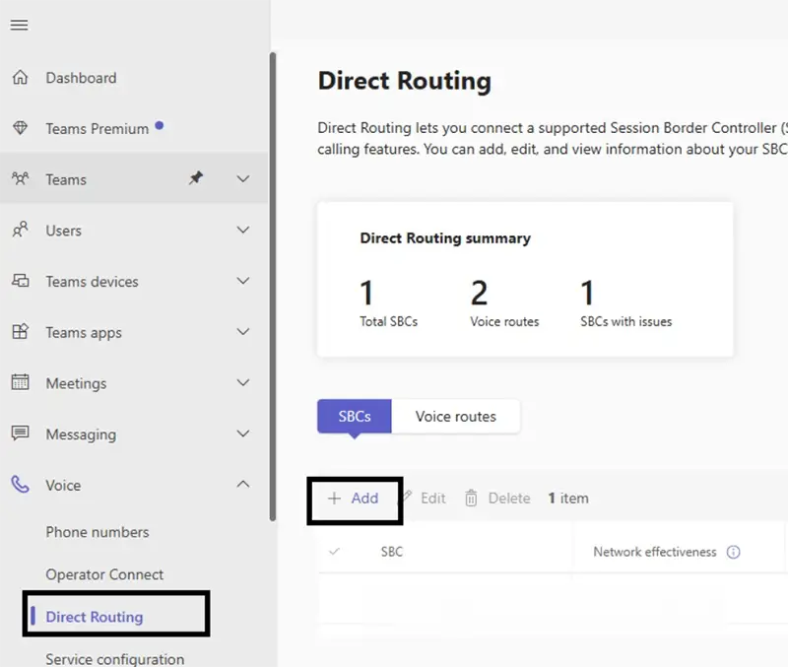Select all SBC rows checkmark

click(x=334, y=552)
